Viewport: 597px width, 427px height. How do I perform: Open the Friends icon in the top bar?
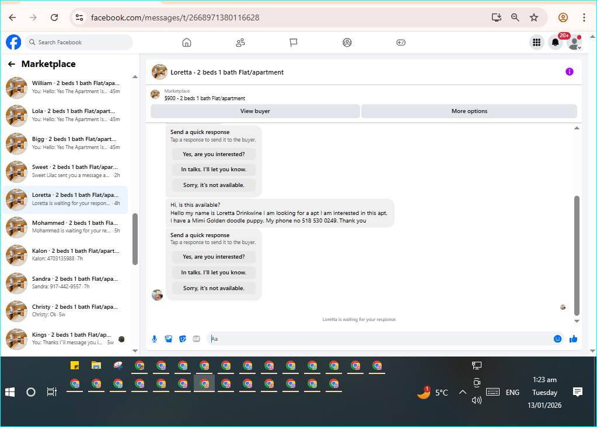tap(240, 43)
